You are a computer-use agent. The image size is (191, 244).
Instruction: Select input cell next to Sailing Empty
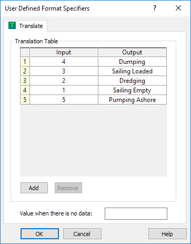coord(64,90)
